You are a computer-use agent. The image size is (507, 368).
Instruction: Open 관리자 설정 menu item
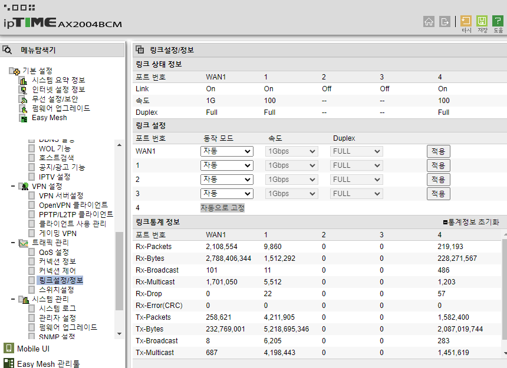(57, 318)
